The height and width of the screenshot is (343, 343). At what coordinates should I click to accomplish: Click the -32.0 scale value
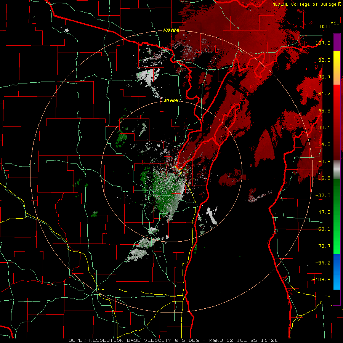click(x=323, y=196)
